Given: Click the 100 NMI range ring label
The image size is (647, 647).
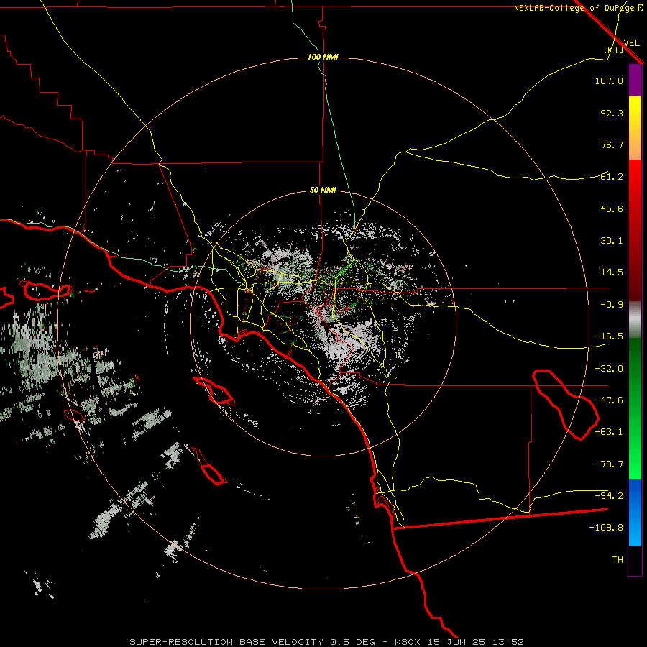Looking at the screenshot, I should click(x=323, y=57).
